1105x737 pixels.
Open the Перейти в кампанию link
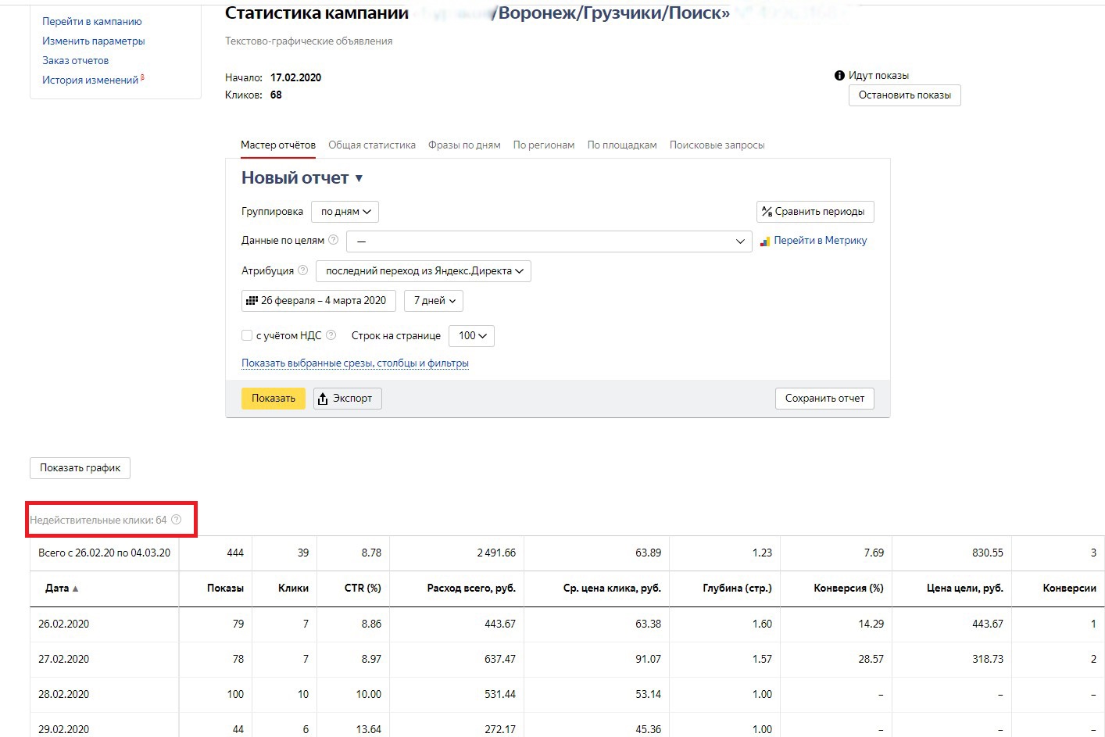92,22
